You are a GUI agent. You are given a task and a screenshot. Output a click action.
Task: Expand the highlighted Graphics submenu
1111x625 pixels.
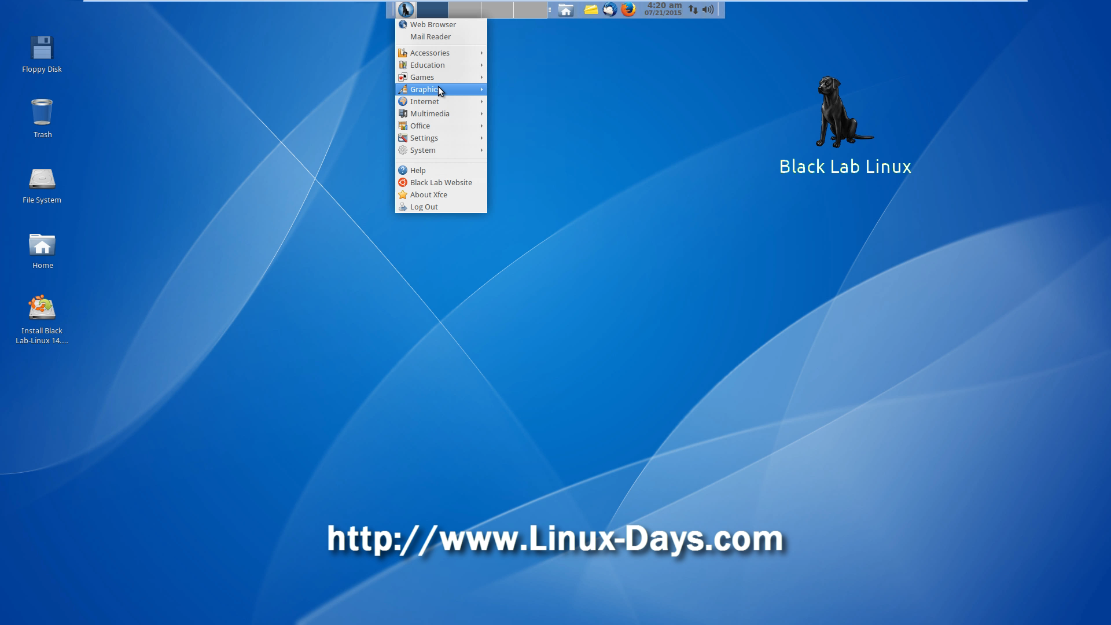pyautogui.click(x=441, y=89)
